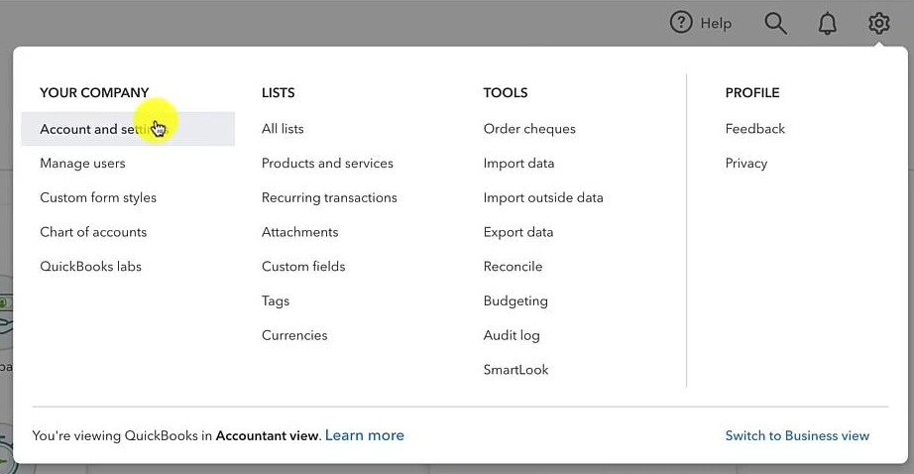
Task: Click the settings gear icon
Action: [878, 24]
